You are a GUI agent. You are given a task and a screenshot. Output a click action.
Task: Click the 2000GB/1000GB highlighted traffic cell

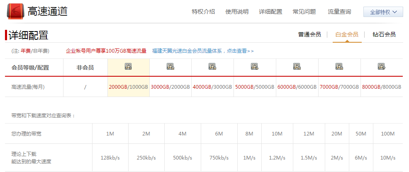coord(128,87)
